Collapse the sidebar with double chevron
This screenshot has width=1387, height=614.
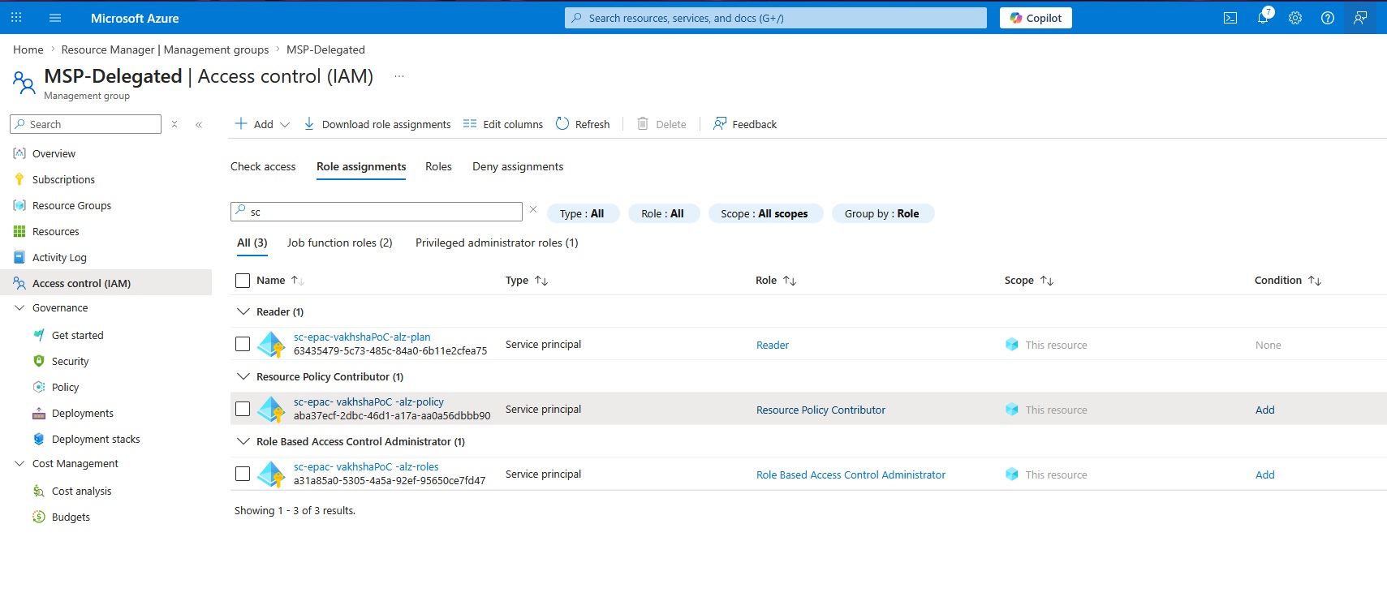[199, 124]
